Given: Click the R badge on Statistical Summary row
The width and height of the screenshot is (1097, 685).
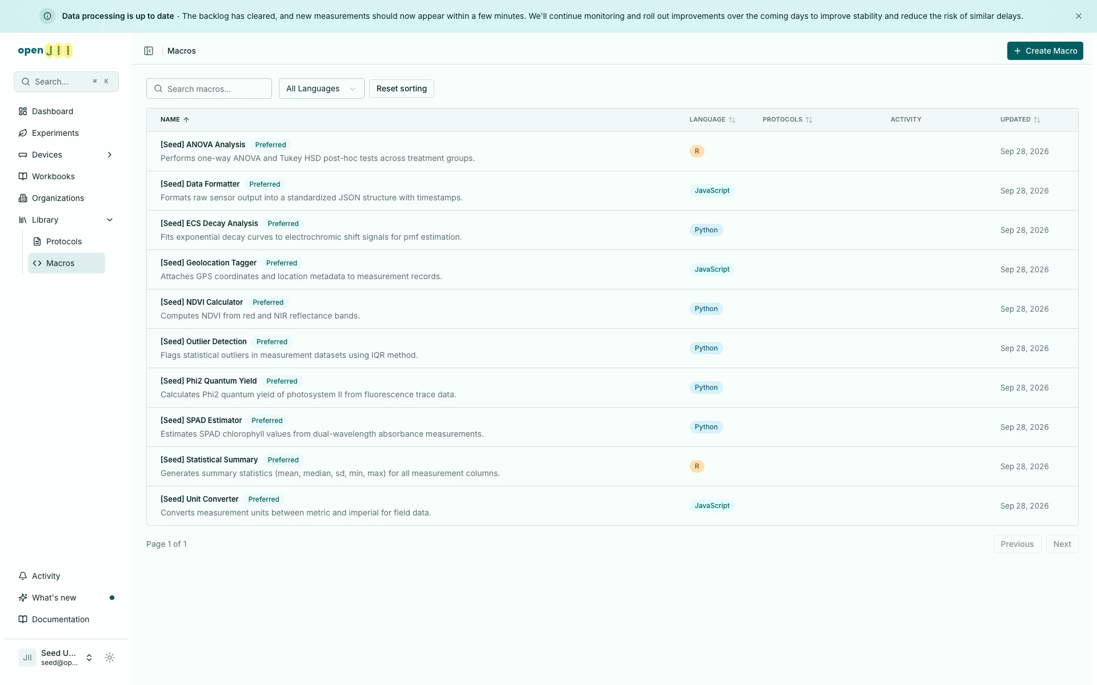Looking at the screenshot, I should [696, 466].
